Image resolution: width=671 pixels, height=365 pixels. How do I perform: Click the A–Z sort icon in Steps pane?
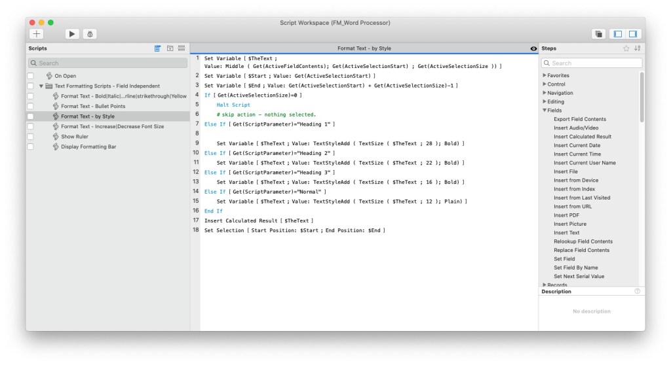click(637, 48)
